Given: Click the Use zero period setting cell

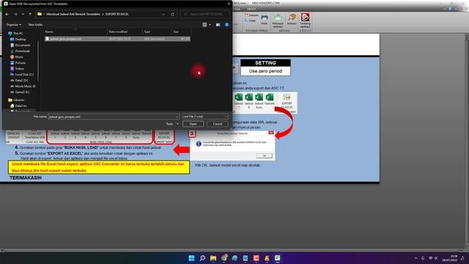Looking at the screenshot, I should (265, 71).
